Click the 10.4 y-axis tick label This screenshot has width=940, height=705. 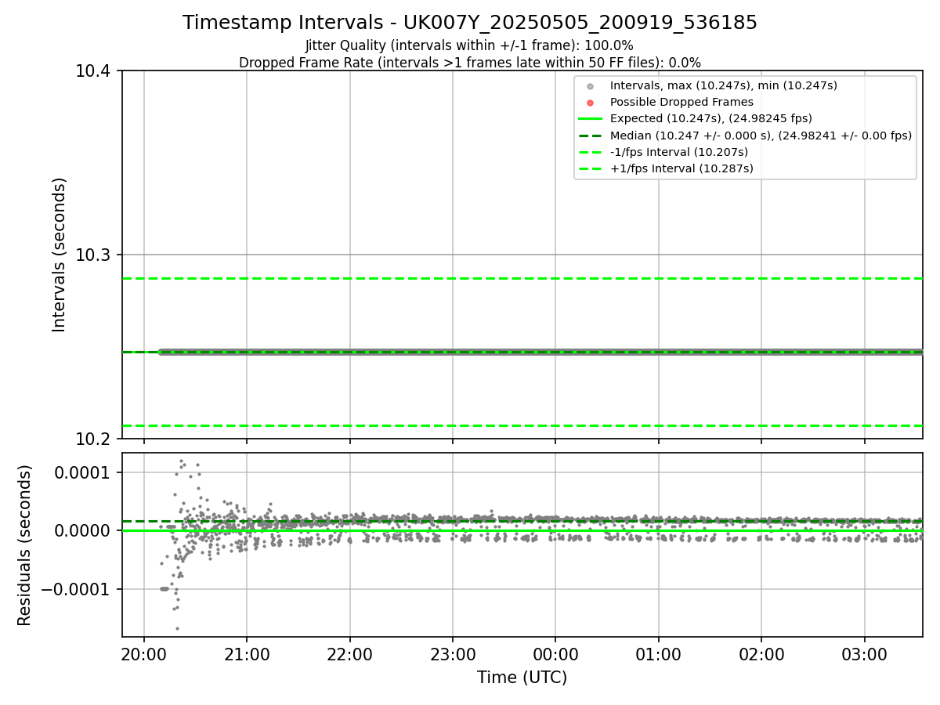[x=94, y=71]
